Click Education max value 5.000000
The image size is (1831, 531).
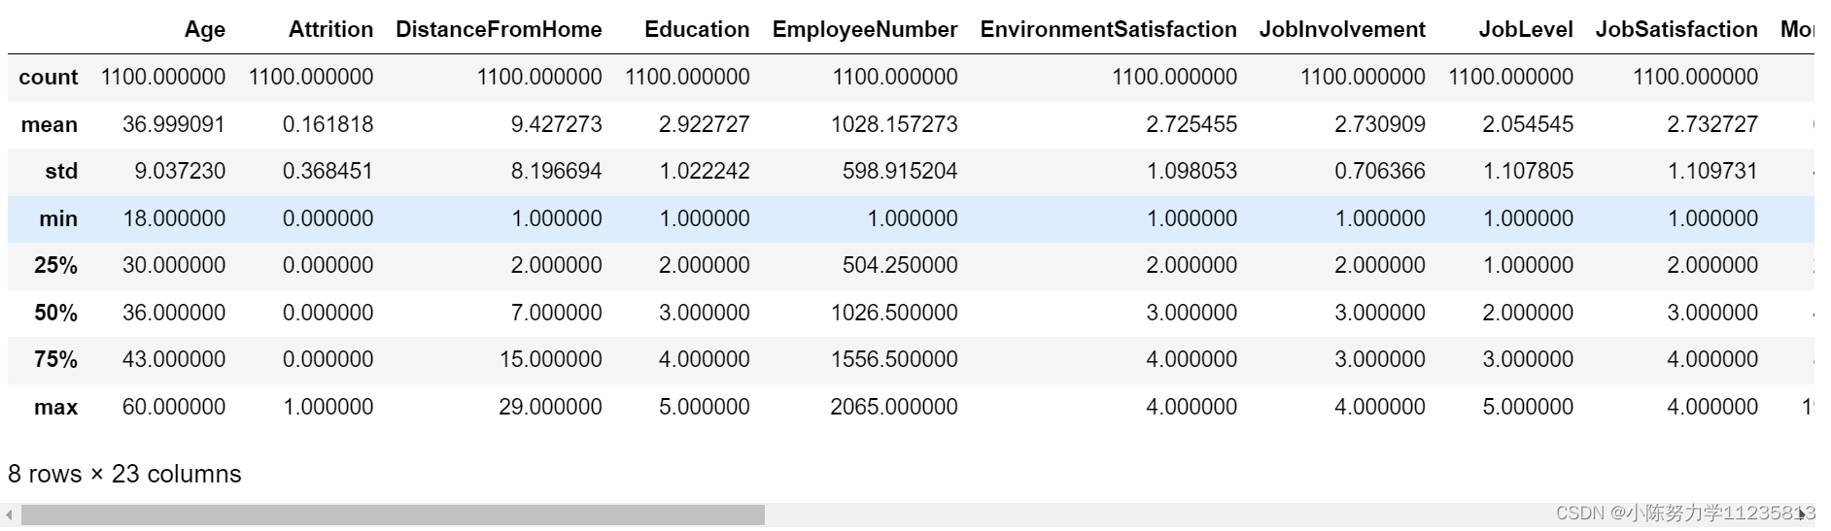705,408
